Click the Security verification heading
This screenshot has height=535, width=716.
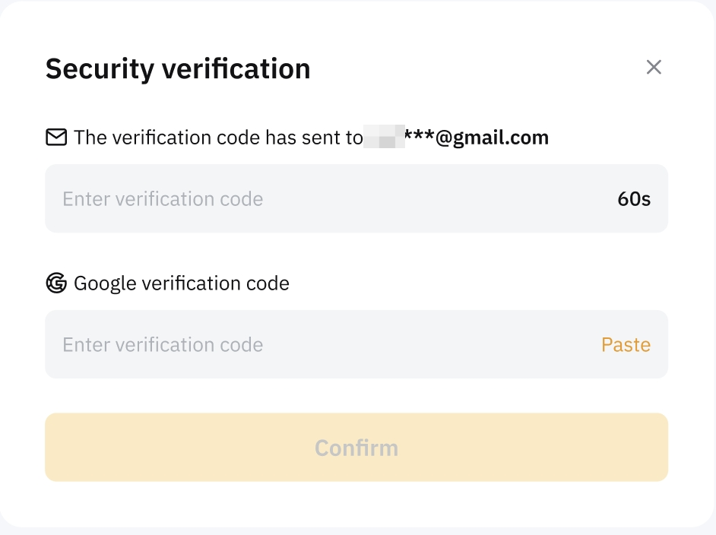178,68
